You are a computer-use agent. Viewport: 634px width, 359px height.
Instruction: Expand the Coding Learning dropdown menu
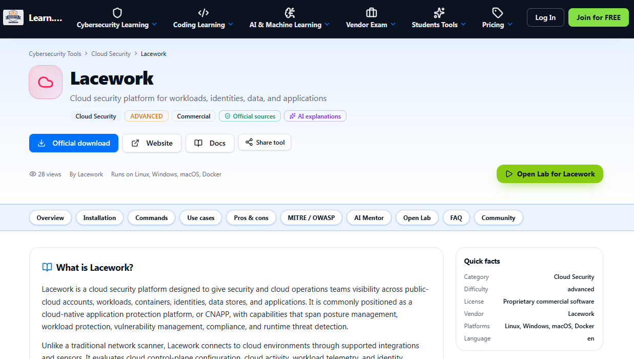(203, 25)
